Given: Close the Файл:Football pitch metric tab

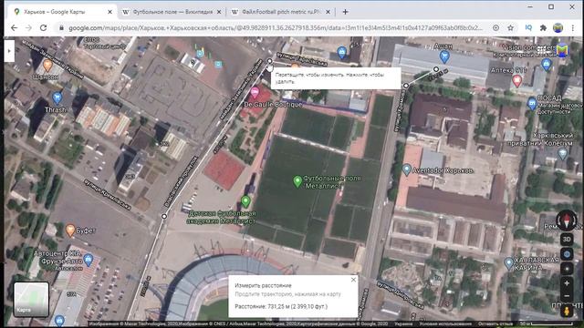Looking at the screenshot, I should click(328, 12).
